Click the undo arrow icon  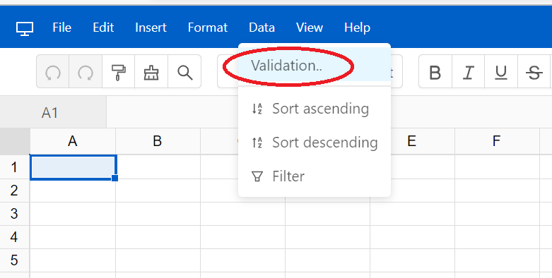coord(53,72)
